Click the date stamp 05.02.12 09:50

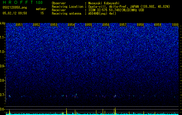click(15, 13)
